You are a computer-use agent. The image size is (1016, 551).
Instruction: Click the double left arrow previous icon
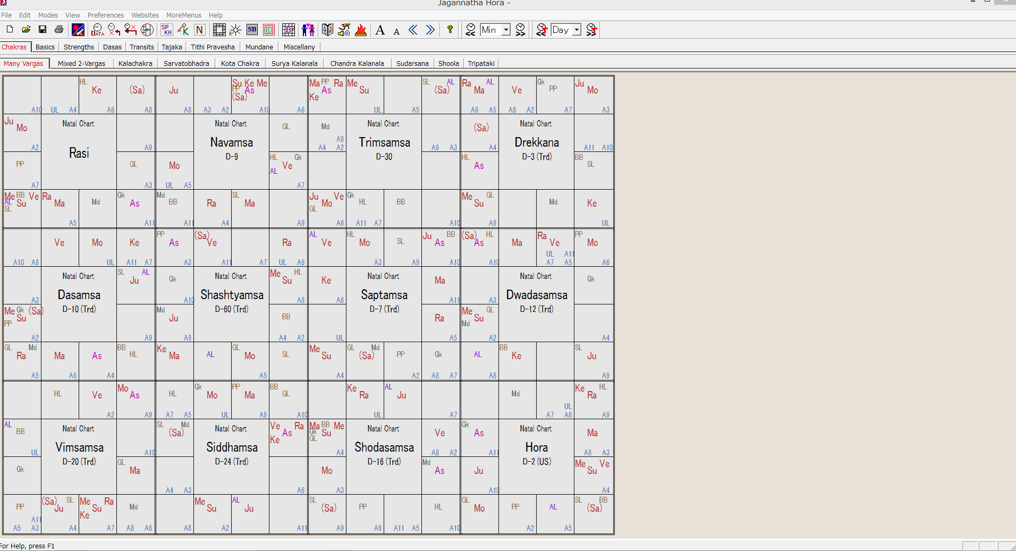pyautogui.click(x=413, y=30)
